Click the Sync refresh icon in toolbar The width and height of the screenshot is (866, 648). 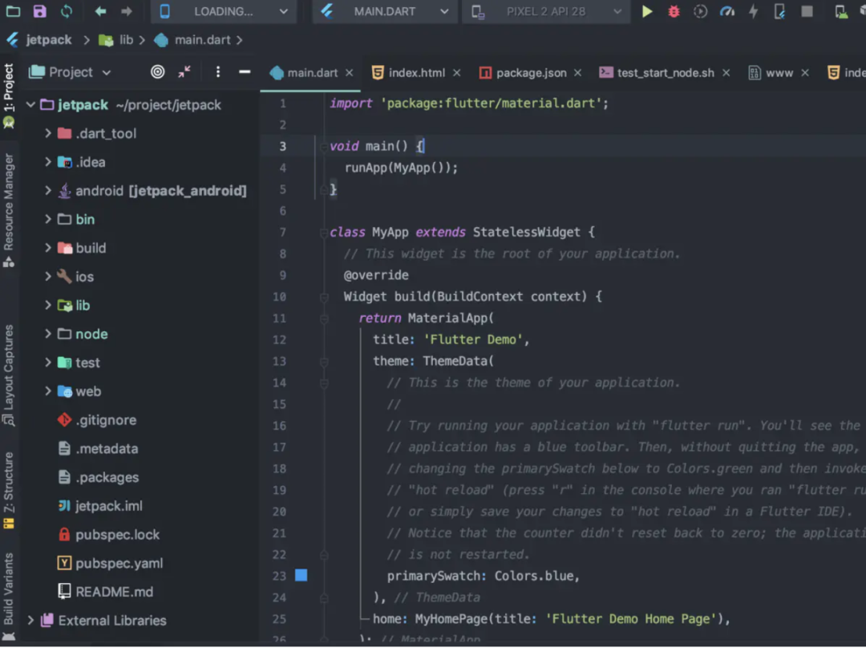(x=66, y=11)
